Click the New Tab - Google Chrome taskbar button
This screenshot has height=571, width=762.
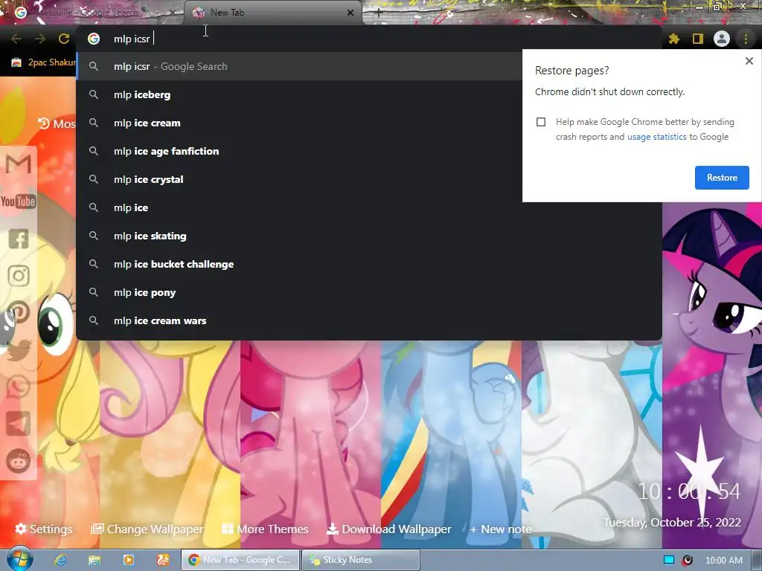tap(240, 560)
